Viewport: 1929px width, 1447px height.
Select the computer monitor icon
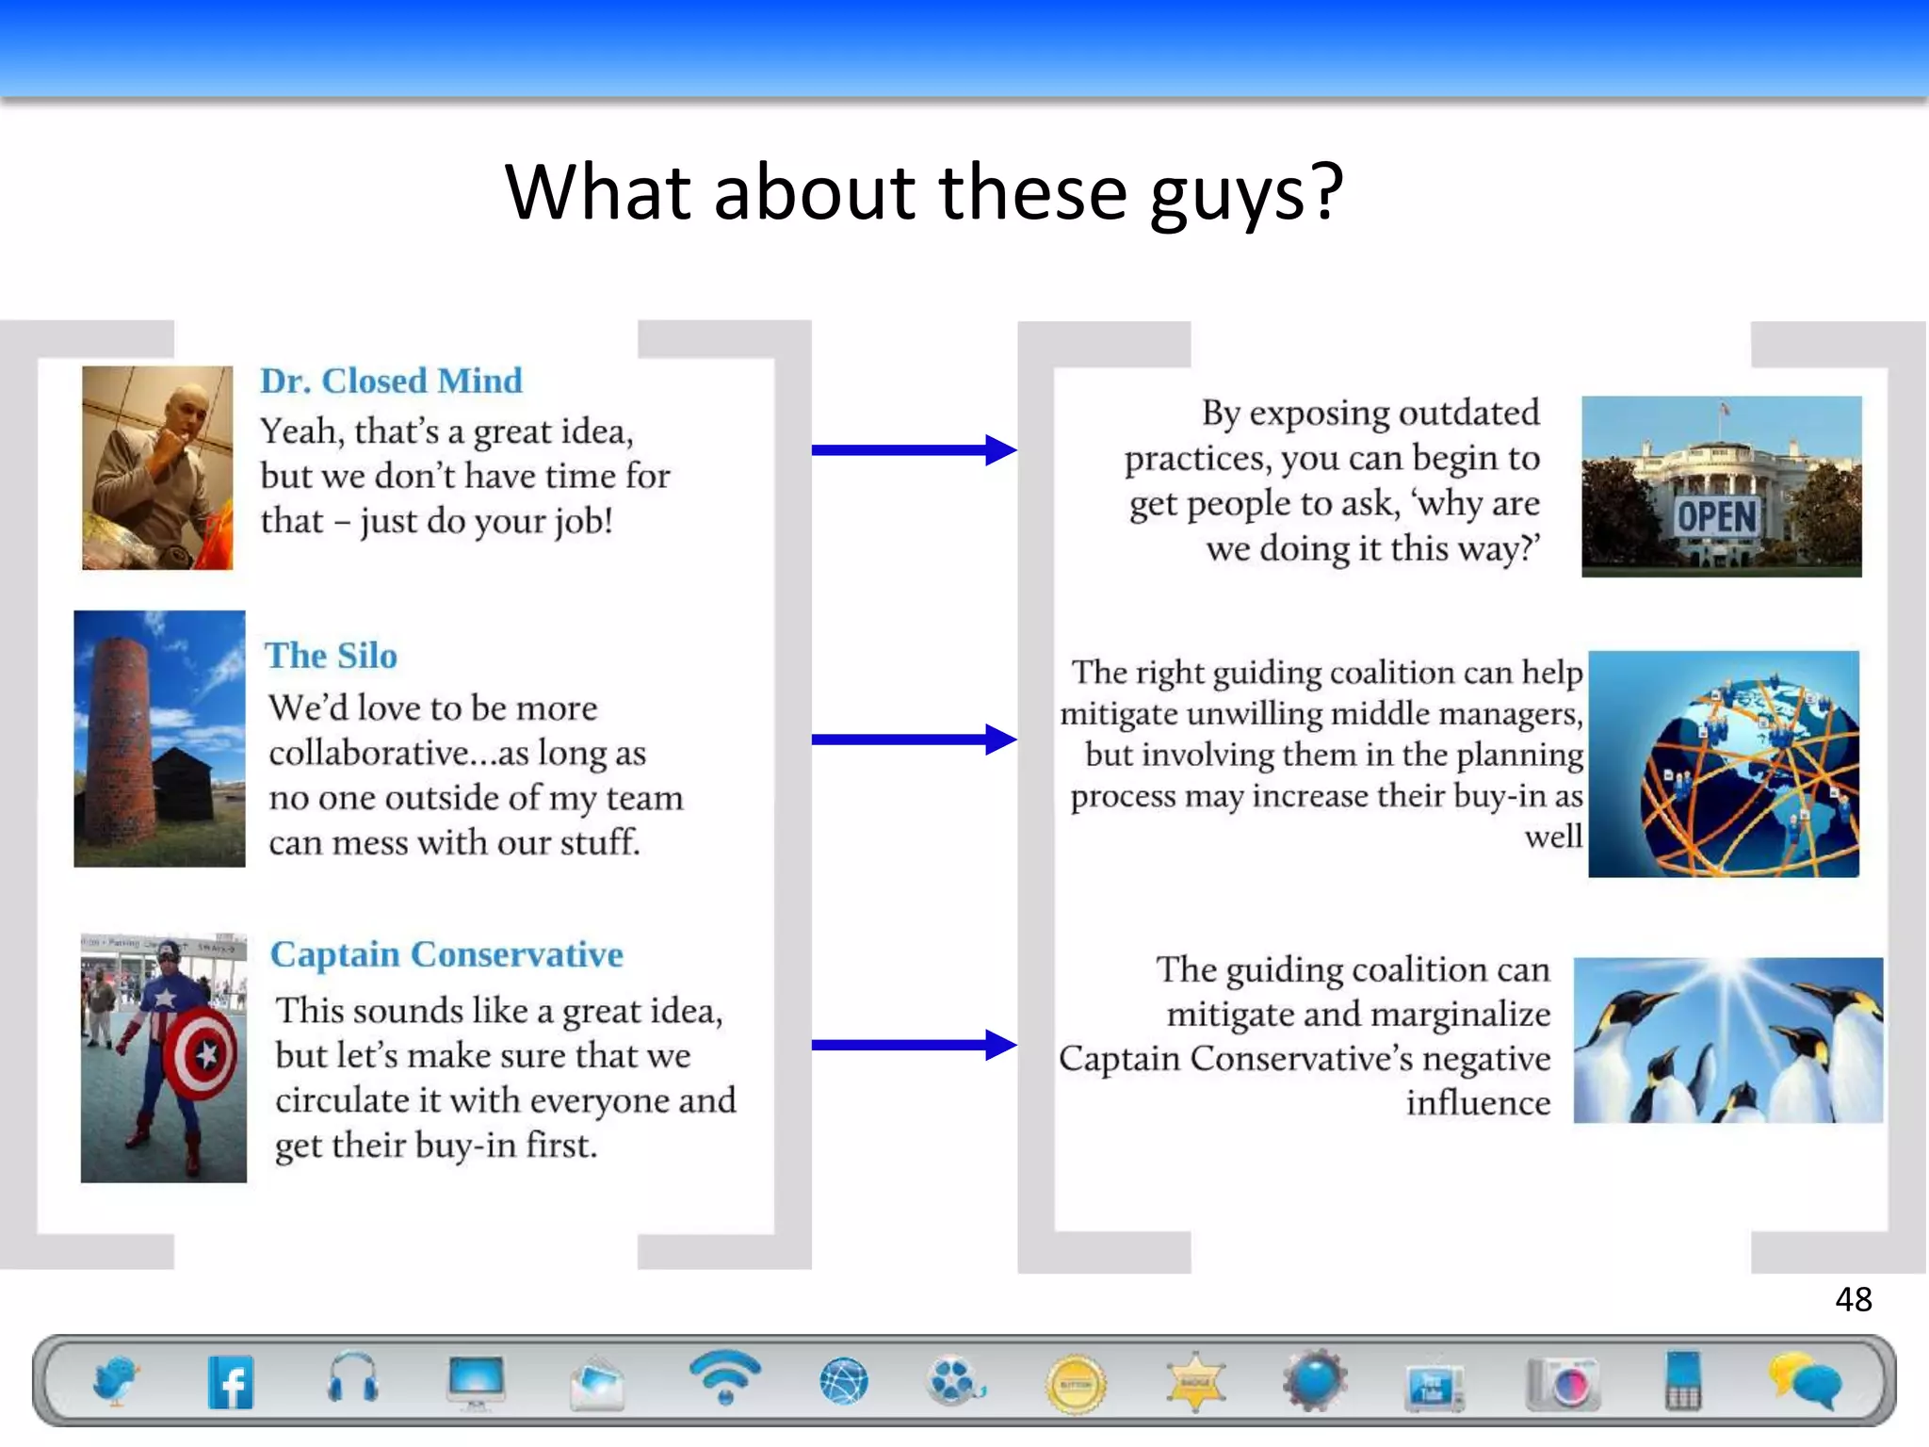coord(477,1381)
